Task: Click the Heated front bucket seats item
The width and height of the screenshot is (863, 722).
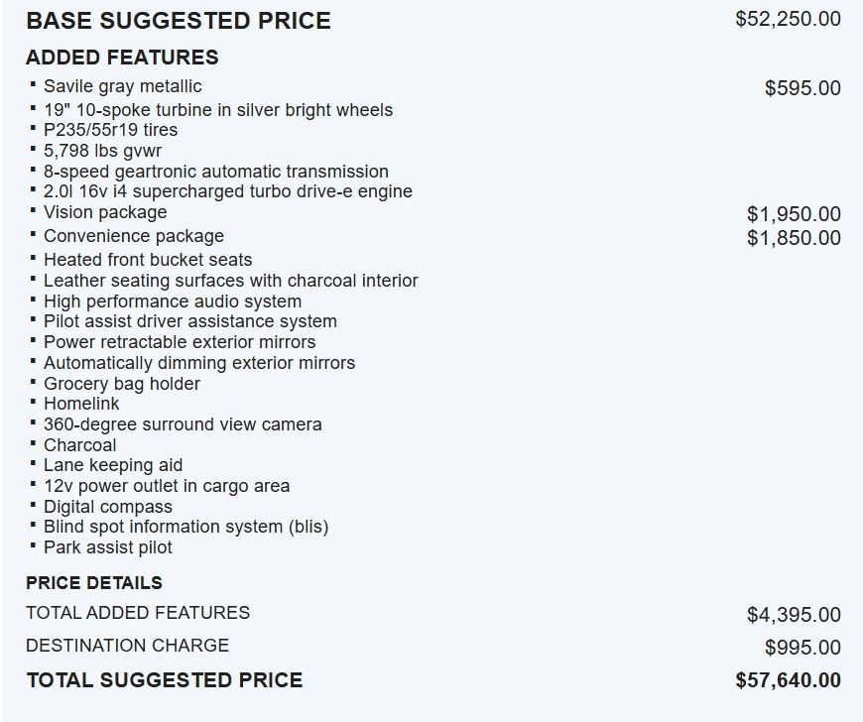Action: [148, 260]
